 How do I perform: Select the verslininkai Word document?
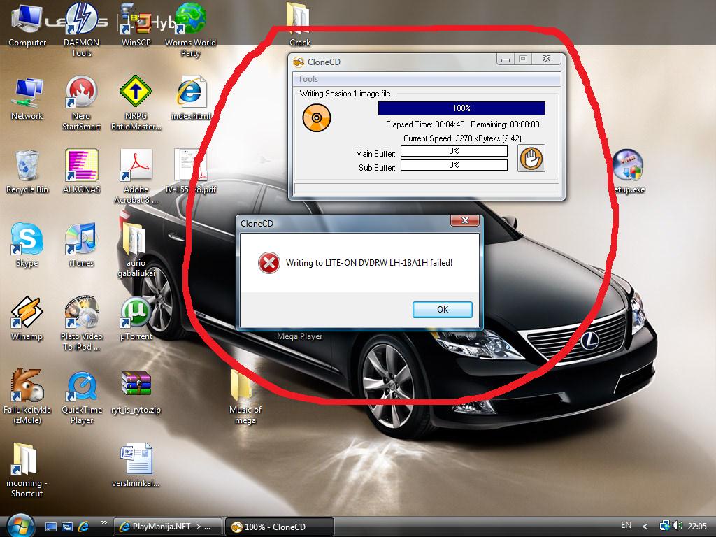pyautogui.click(x=136, y=466)
